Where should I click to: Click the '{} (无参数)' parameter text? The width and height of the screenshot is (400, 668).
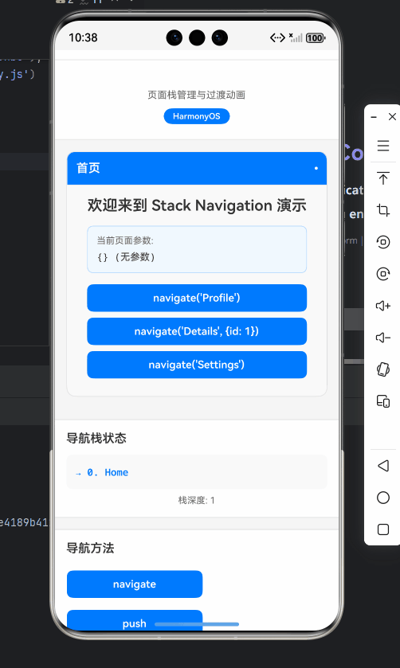[x=126, y=257]
